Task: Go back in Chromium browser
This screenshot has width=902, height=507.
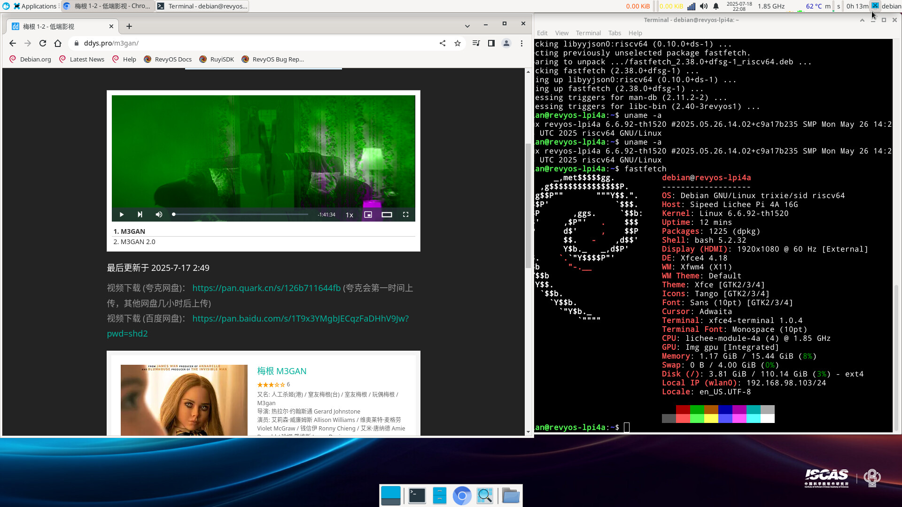Action: [13, 43]
